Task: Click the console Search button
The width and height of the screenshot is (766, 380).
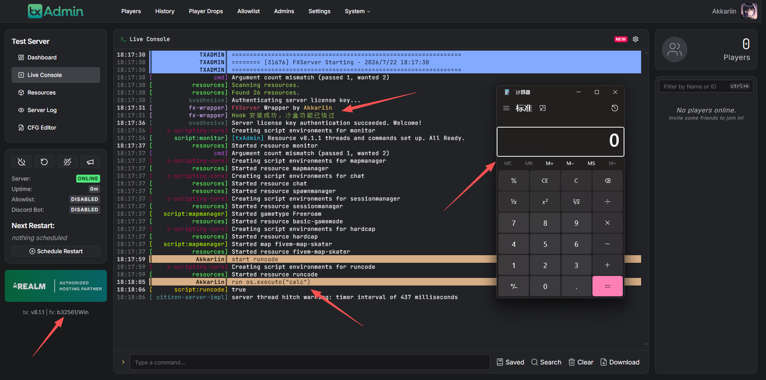Action: coord(546,362)
